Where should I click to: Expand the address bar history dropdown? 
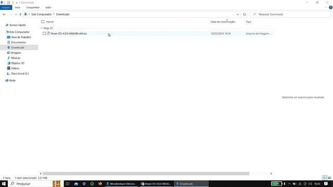[x=238, y=15]
